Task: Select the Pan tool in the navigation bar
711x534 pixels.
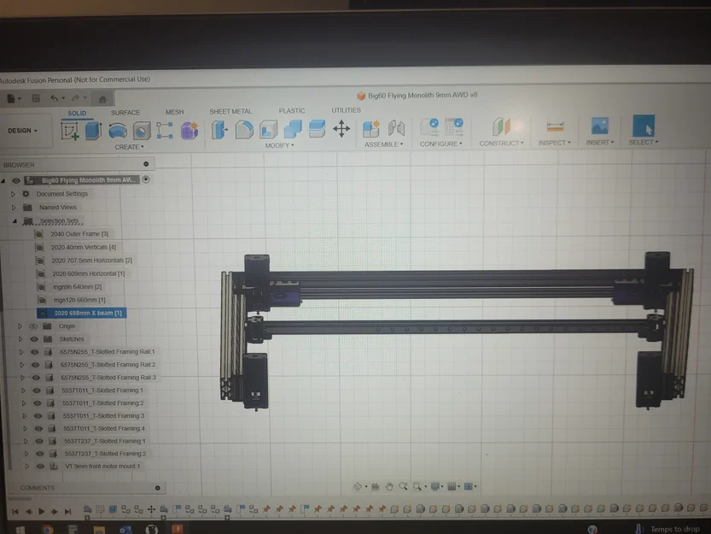Action: [x=390, y=486]
